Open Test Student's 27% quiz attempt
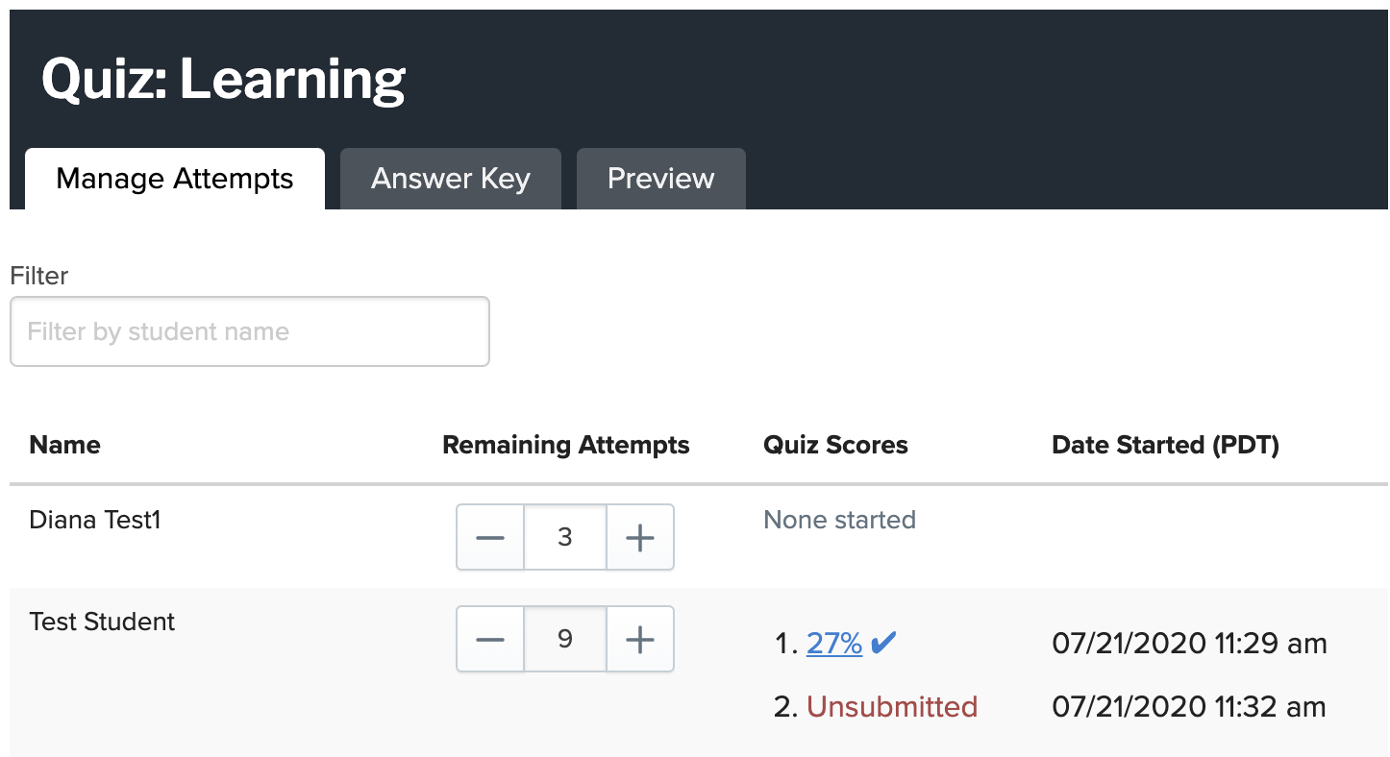This screenshot has height=757, width=1390. tap(832, 643)
